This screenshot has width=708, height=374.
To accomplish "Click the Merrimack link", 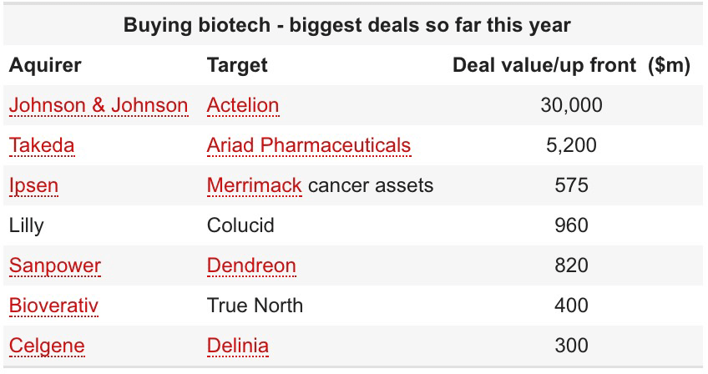I will pos(254,185).
